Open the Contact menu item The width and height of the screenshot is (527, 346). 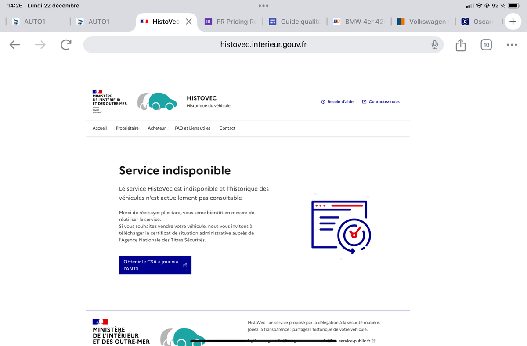click(x=227, y=128)
